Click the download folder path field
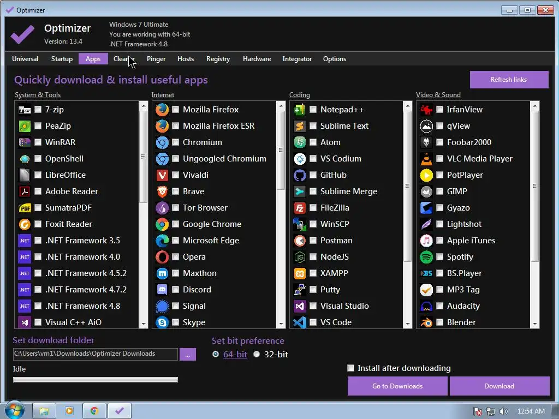The height and width of the screenshot is (419, 559). pyautogui.click(x=95, y=354)
